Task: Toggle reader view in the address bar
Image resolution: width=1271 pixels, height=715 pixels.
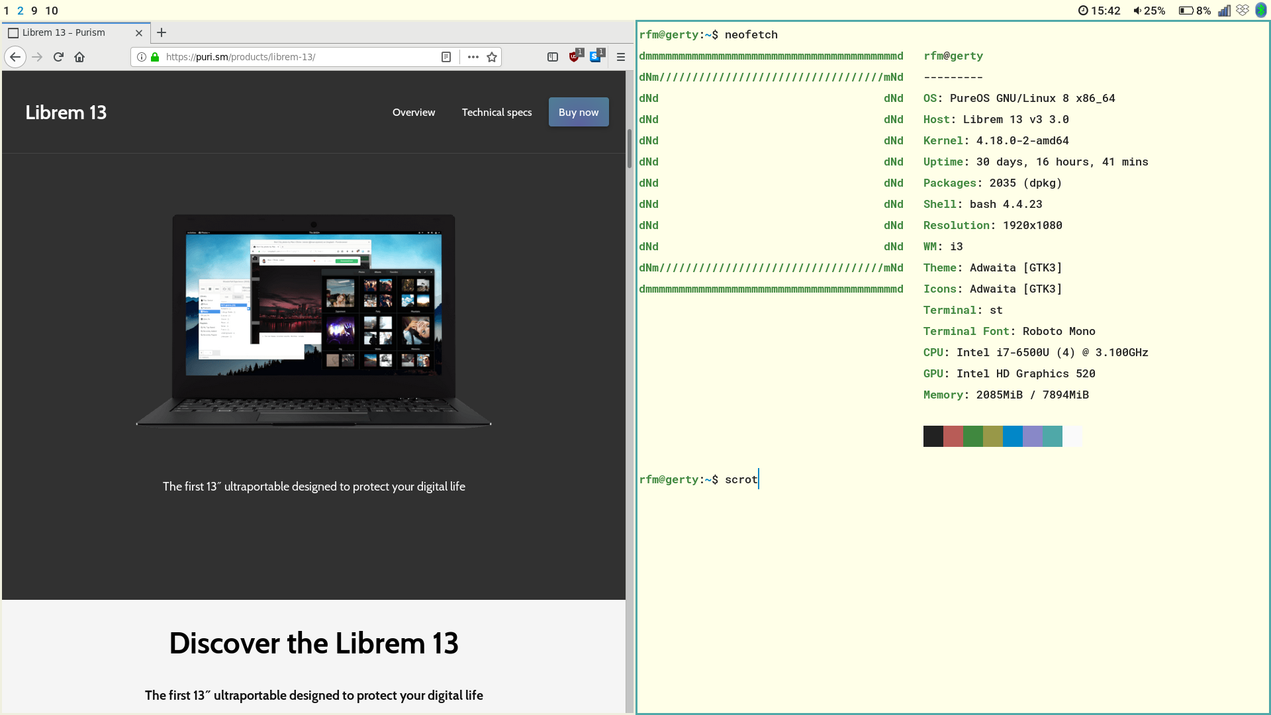Action: pos(446,57)
